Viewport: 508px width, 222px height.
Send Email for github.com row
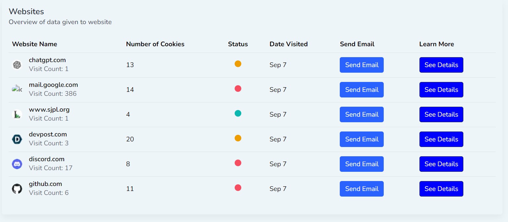(362, 189)
